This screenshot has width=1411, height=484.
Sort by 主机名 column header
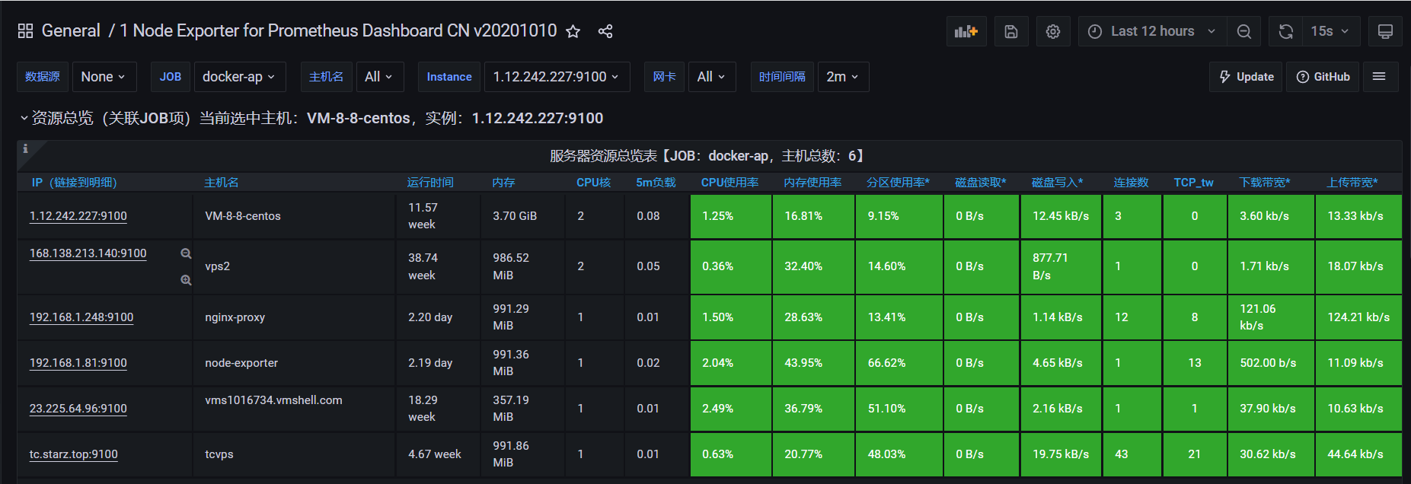click(222, 183)
